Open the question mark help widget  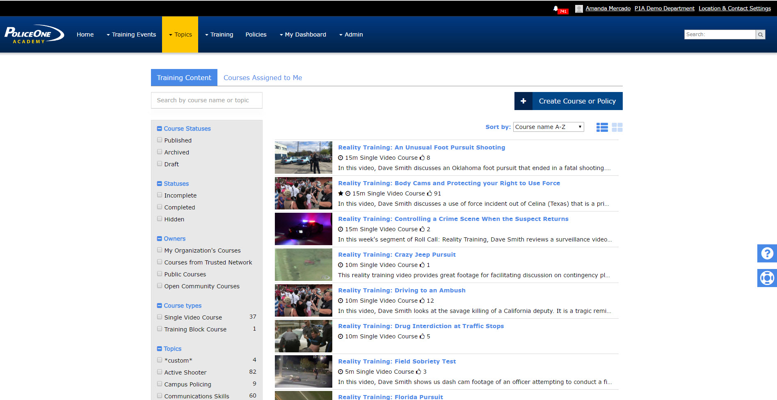click(x=767, y=253)
